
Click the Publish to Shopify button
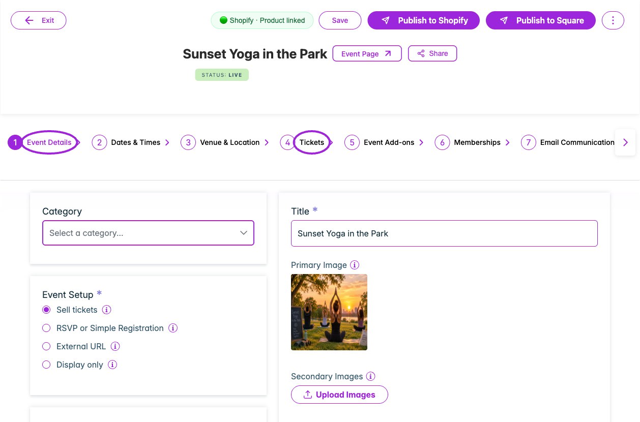(x=424, y=20)
